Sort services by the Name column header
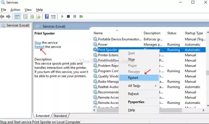The height and width of the screenshot is (124, 209). coord(98,33)
